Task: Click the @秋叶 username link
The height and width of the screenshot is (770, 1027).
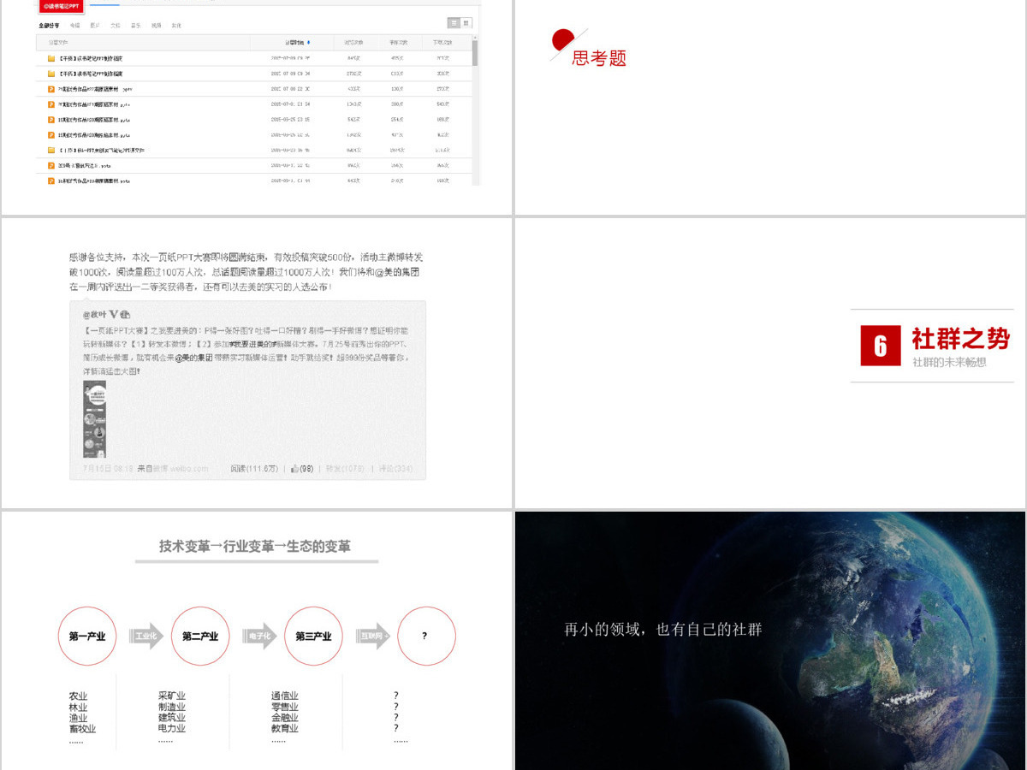Action: pos(93,315)
